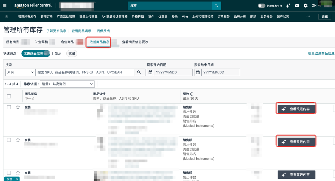Toggle the 收藏 display filter
This screenshot has width=335, height=181.
tap(72, 53)
